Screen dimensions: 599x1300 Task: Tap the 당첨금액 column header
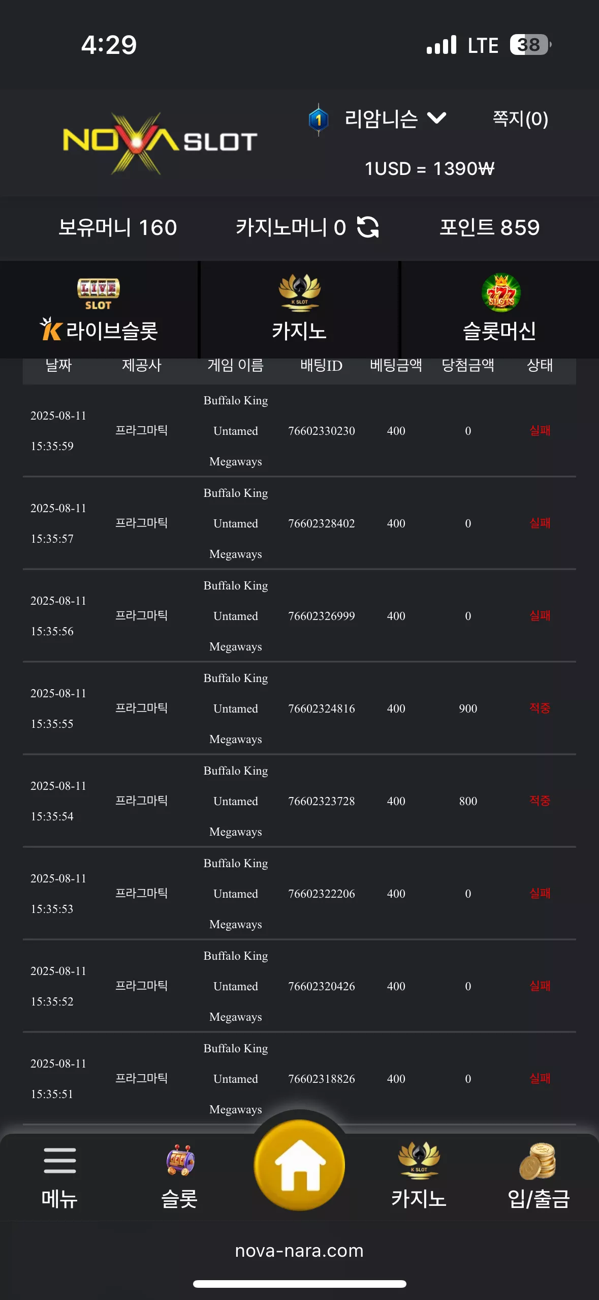pos(468,365)
